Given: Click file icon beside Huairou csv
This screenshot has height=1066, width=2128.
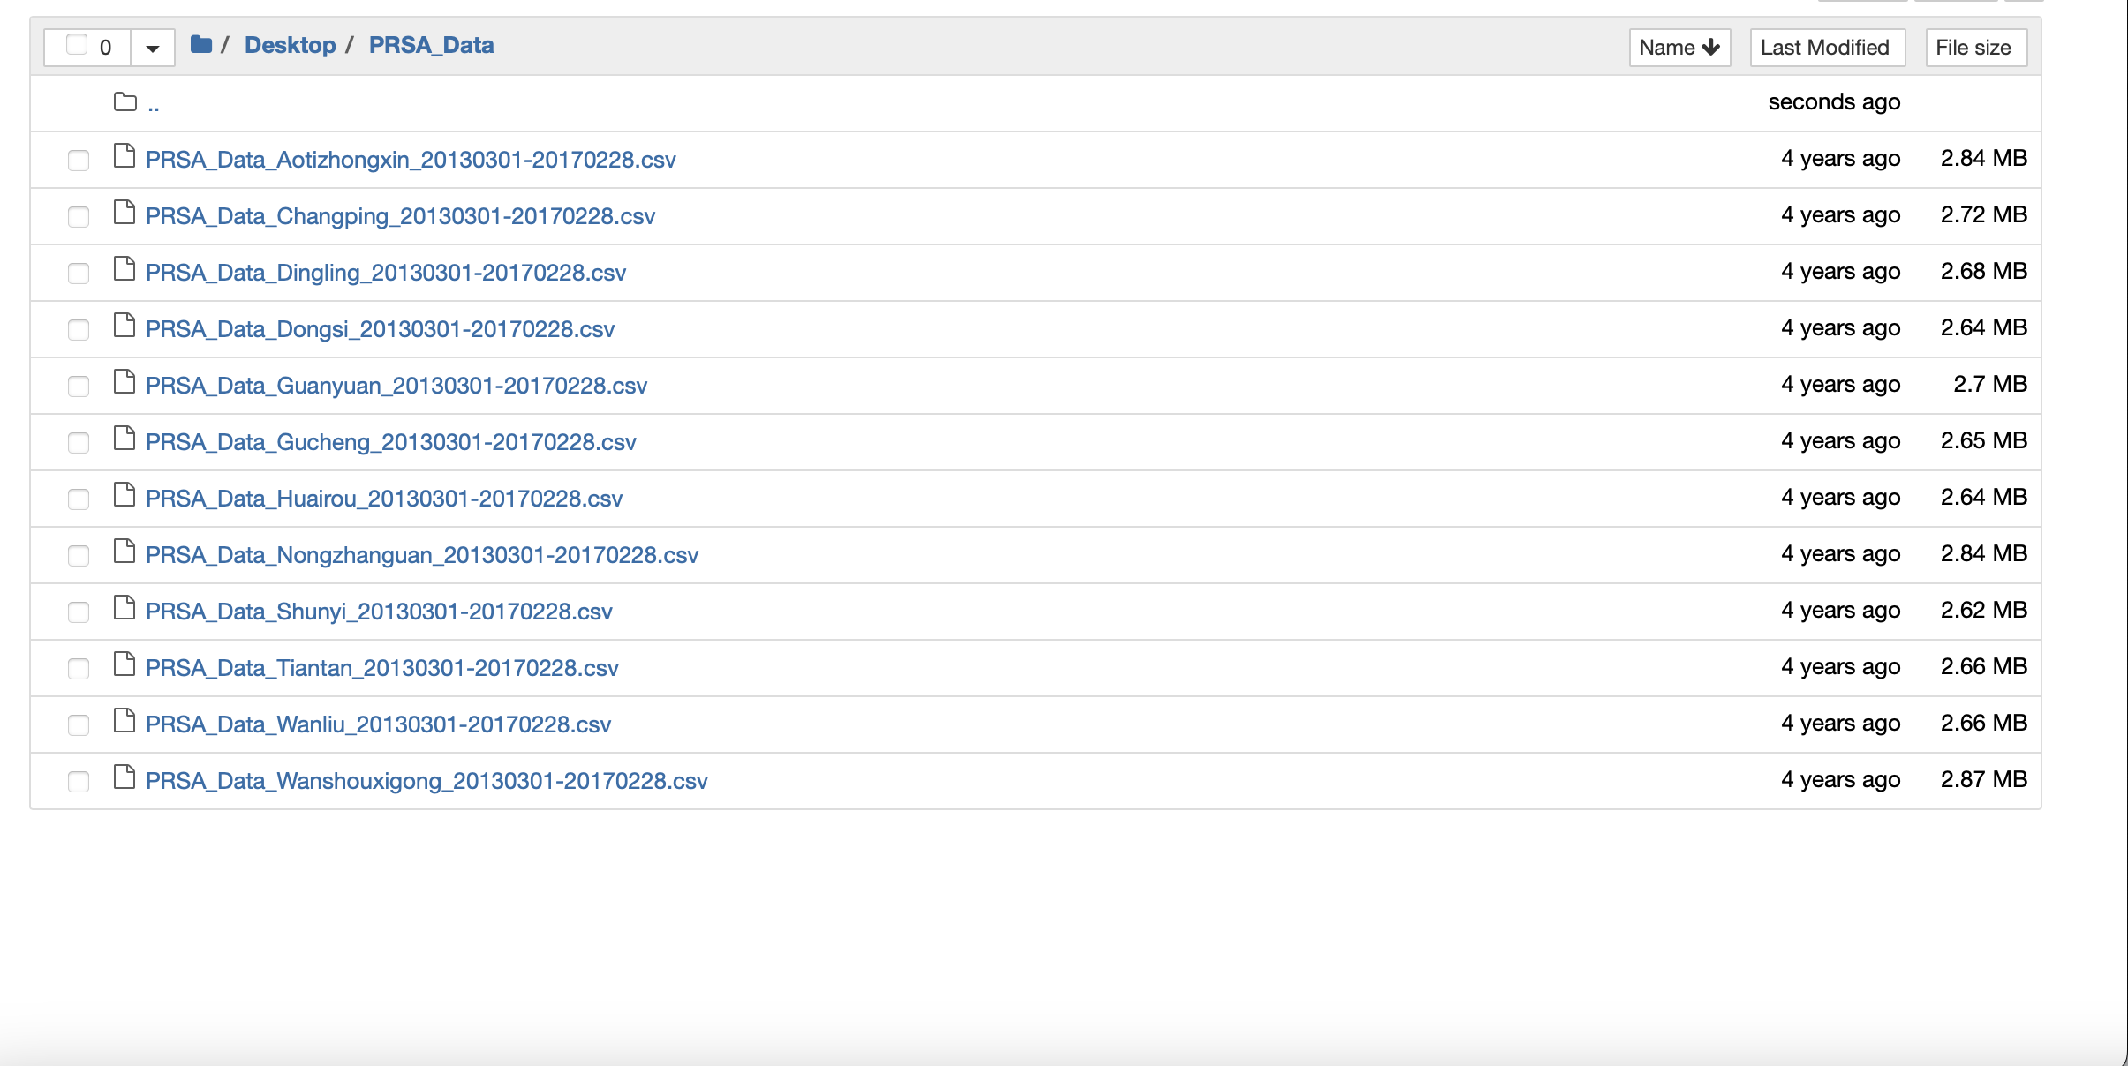Looking at the screenshot, I should [x=125, y=496].
